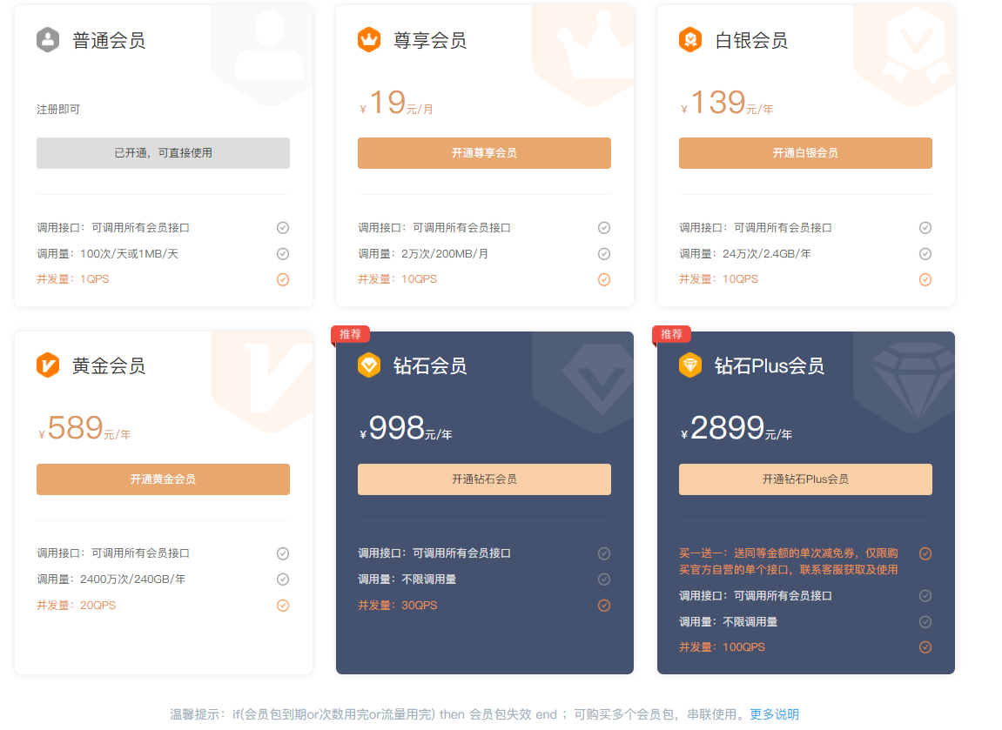Click 调用量：2万次/200MB/月 text

[423, 253]
